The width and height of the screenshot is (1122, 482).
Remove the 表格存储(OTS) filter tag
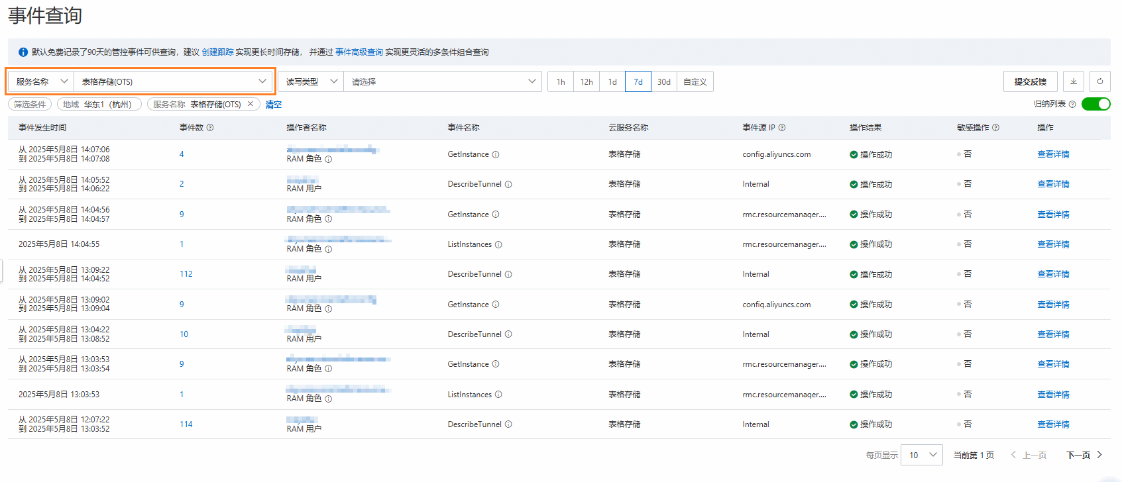[x=251, y=104]
